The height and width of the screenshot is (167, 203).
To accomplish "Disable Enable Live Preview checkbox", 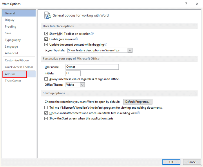I will coord(46,39).
